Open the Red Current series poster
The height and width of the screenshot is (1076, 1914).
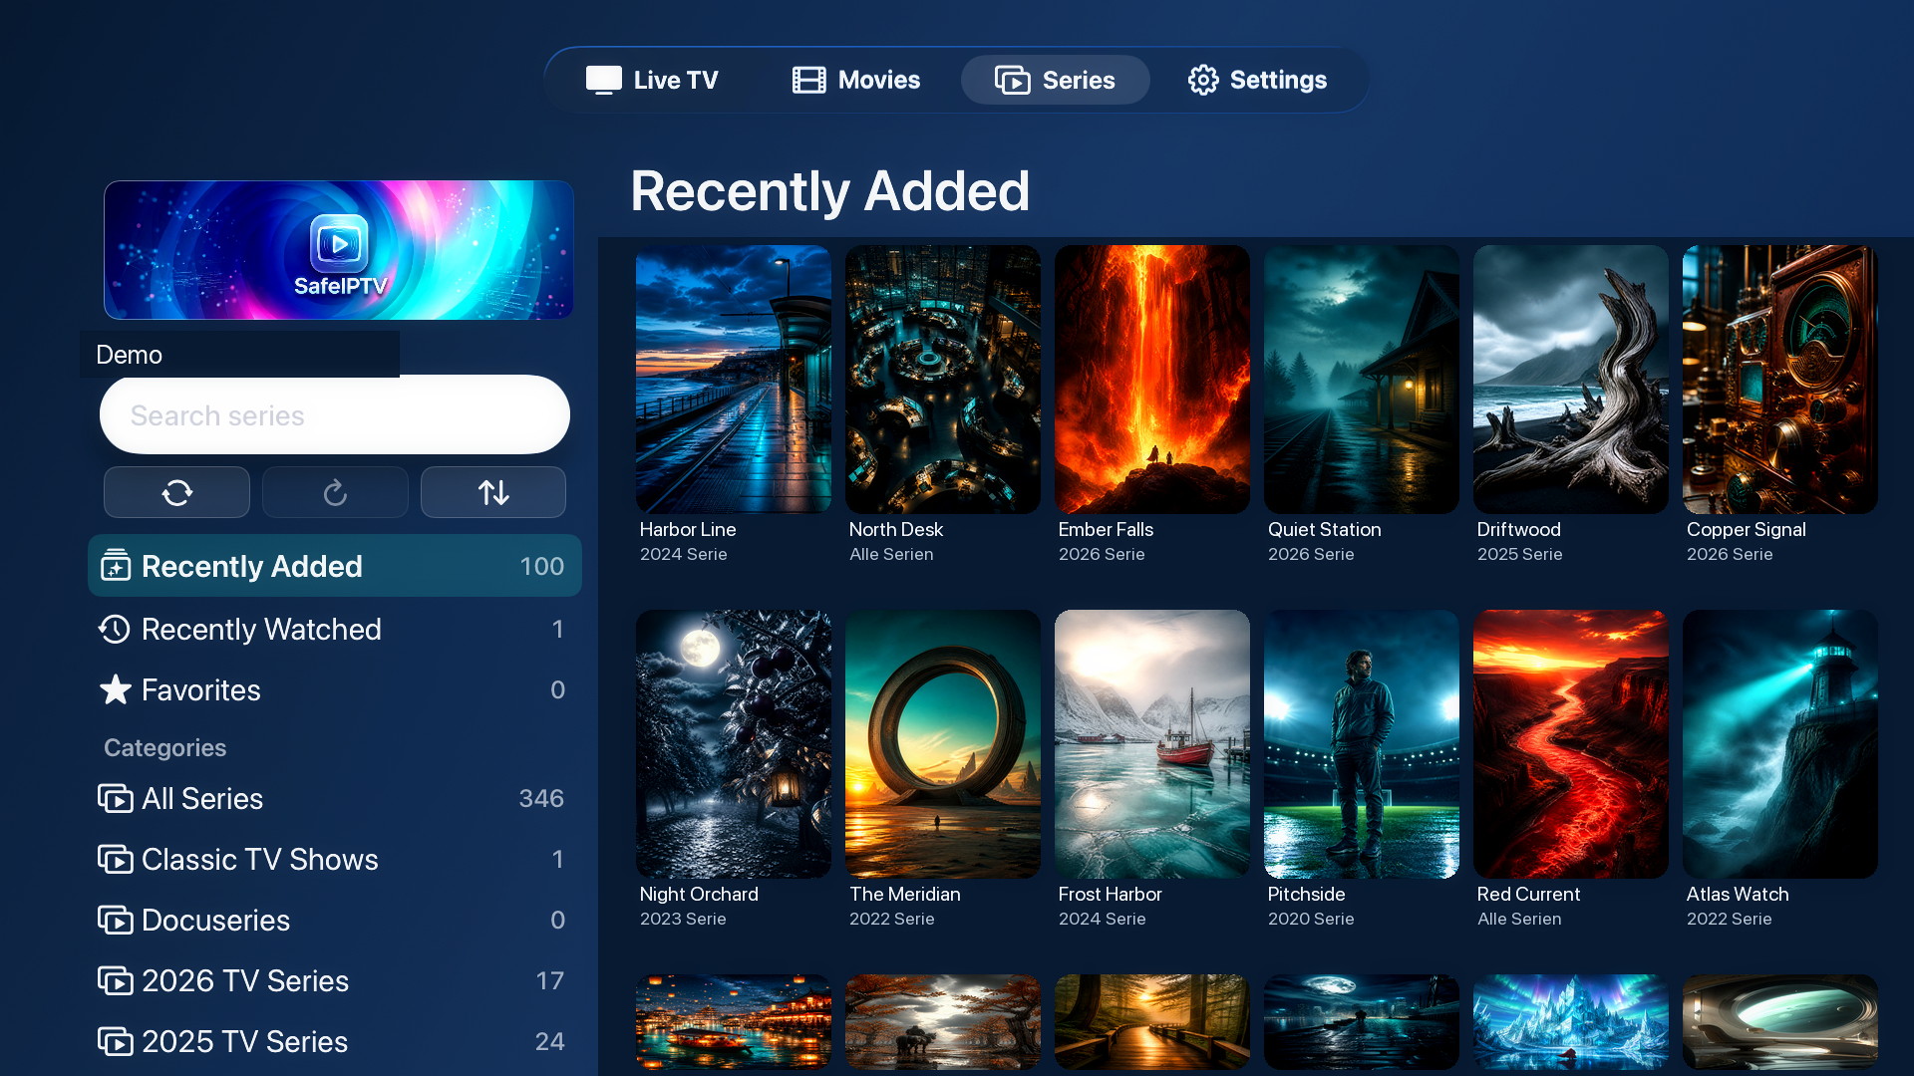(1571, 744)
